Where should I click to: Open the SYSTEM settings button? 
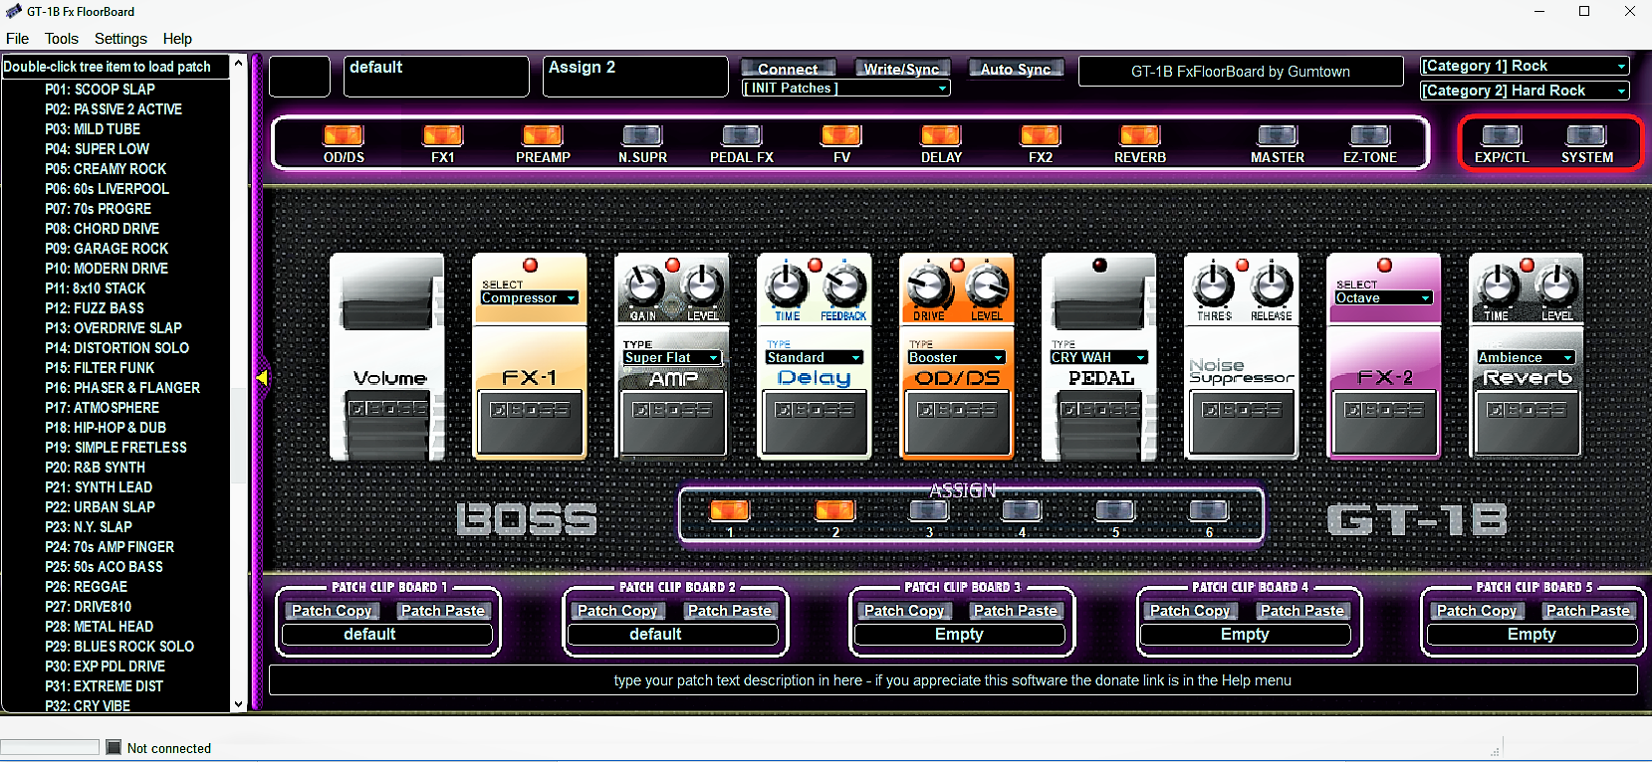click(x=1586, y=135)
